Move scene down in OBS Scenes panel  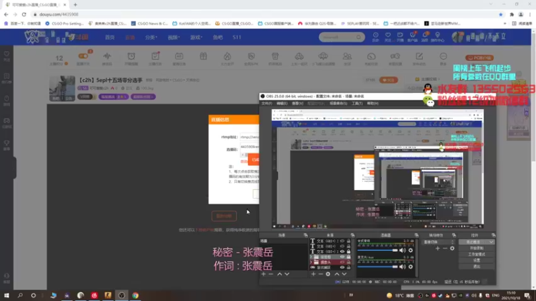pos(287,274)
